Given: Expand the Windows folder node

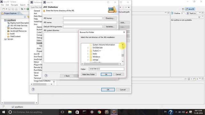Looking at the screenshot, I should click(x=88, y=57).
